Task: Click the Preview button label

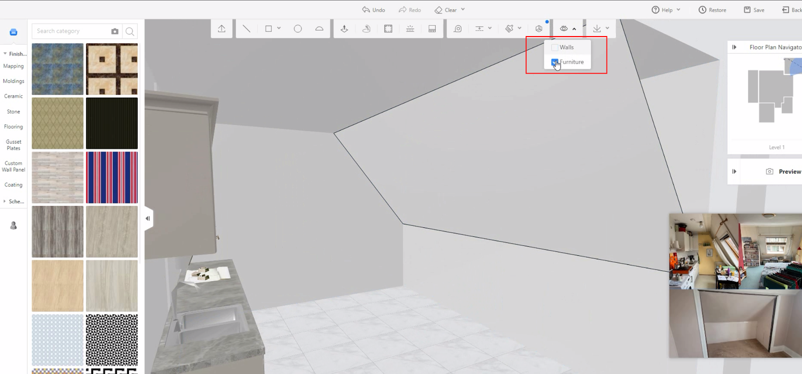Action: [x=790, y=172]
